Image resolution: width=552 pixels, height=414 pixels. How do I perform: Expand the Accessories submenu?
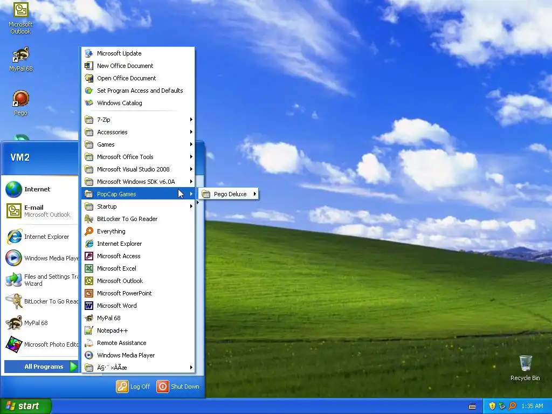tap(139, 132)
